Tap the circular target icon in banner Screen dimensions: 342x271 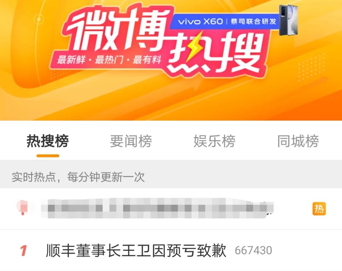39,19
